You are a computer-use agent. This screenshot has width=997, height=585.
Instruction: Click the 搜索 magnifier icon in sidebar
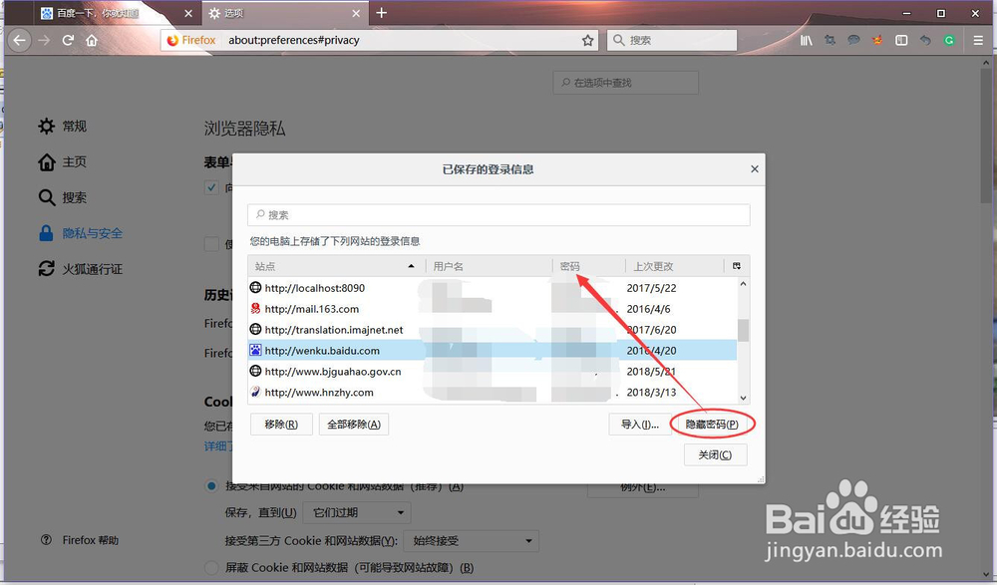(x=47, y=197)
